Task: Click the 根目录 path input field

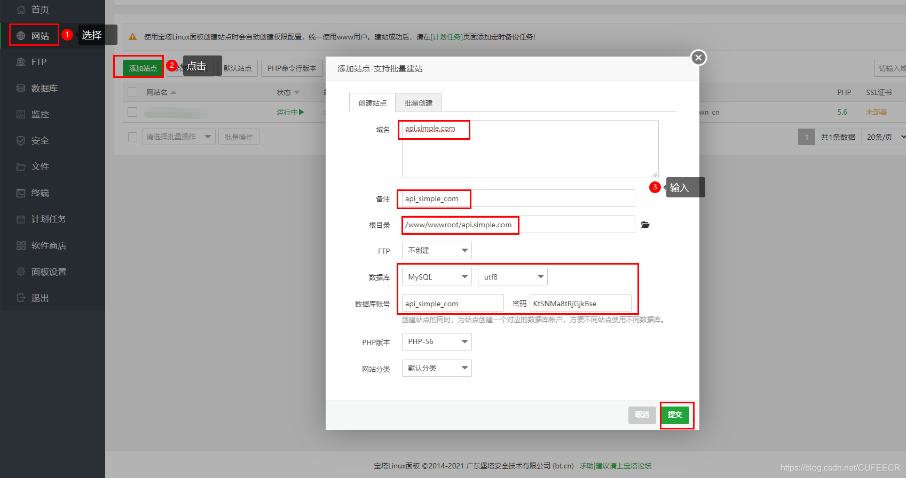Action: tap(518, 225)
